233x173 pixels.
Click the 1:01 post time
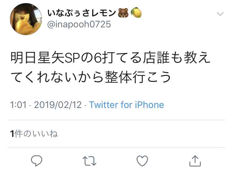[x=18, y=105]
